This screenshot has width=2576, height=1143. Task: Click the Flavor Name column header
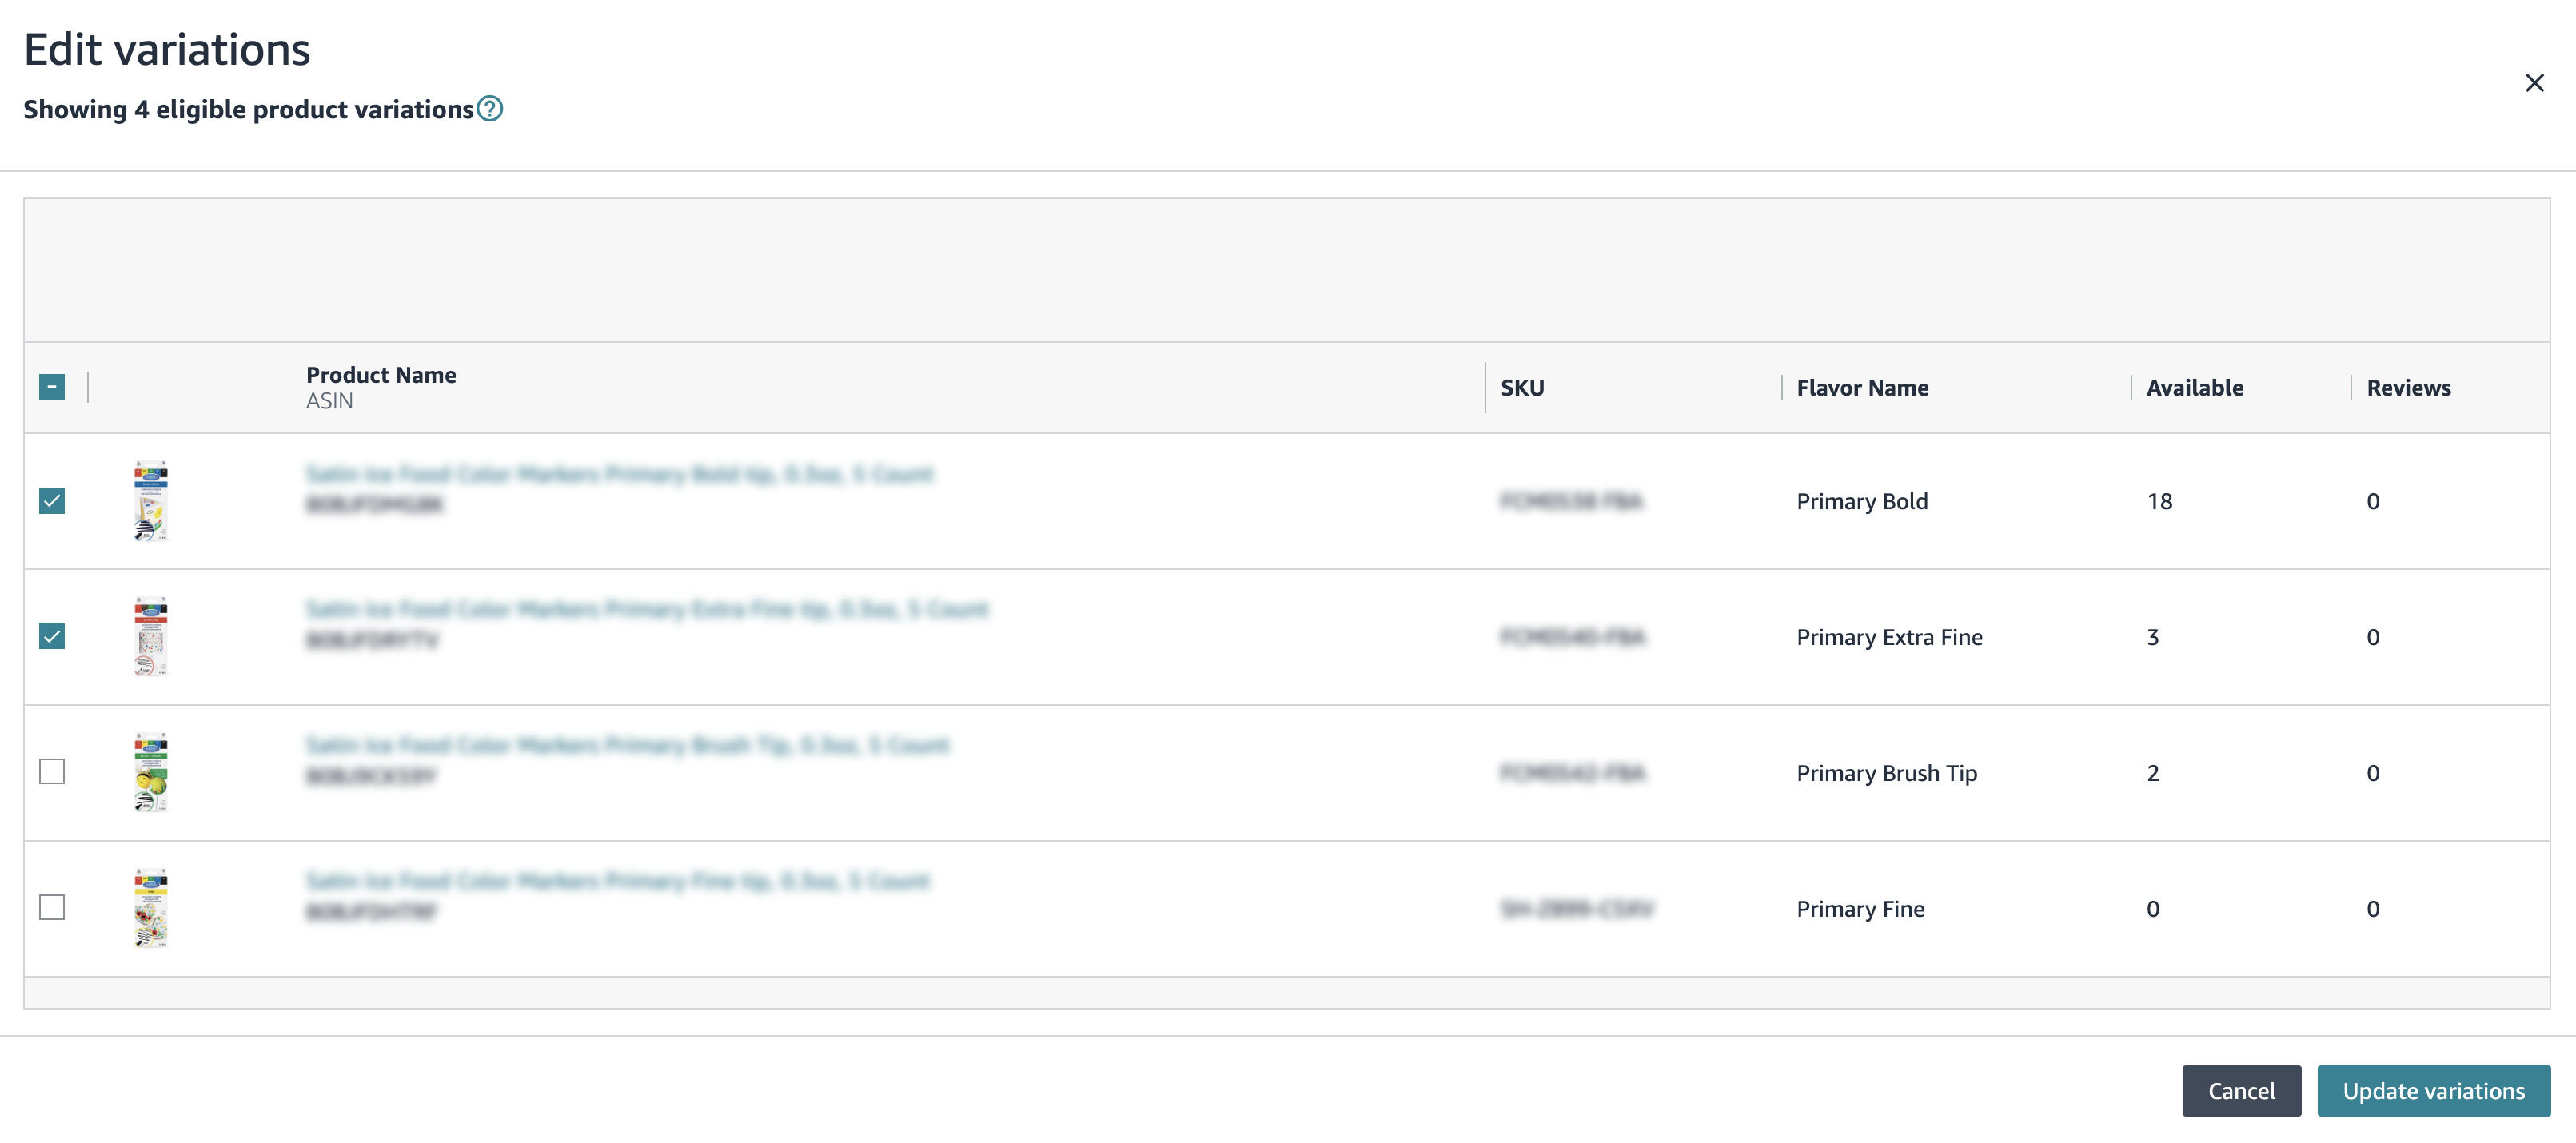click(1862, 388)
